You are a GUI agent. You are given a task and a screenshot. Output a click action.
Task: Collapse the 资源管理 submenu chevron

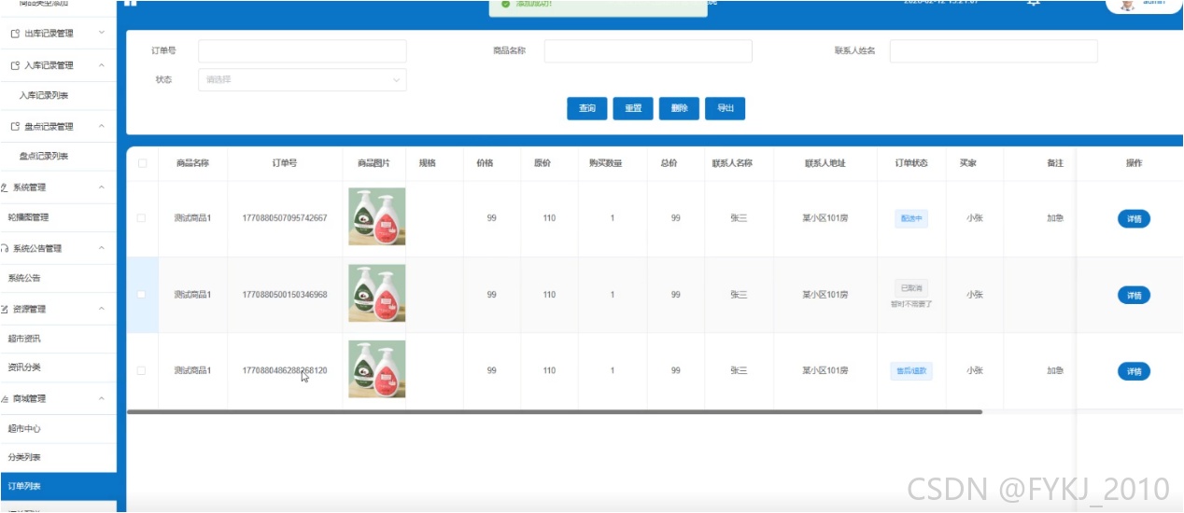[x=101, y=309]
